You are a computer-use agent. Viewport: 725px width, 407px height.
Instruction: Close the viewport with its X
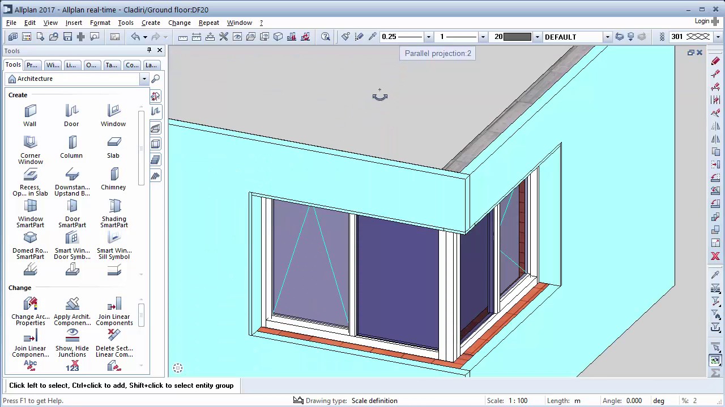[700, 53]
